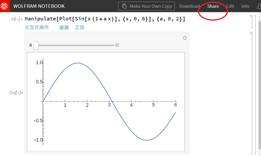Open the Share menu

coord(213,6)
